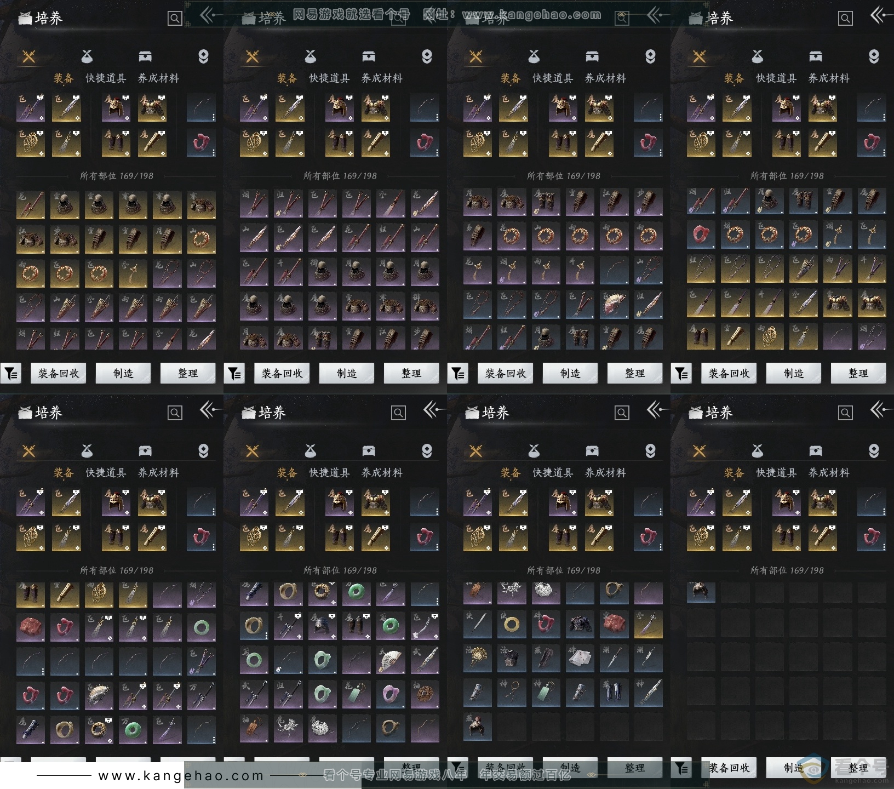
Task: Select white folding fan in second bottom panel
Action: [391, 661]
